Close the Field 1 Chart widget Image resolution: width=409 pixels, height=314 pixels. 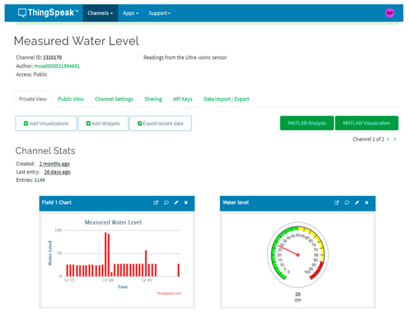coord(186,203)
